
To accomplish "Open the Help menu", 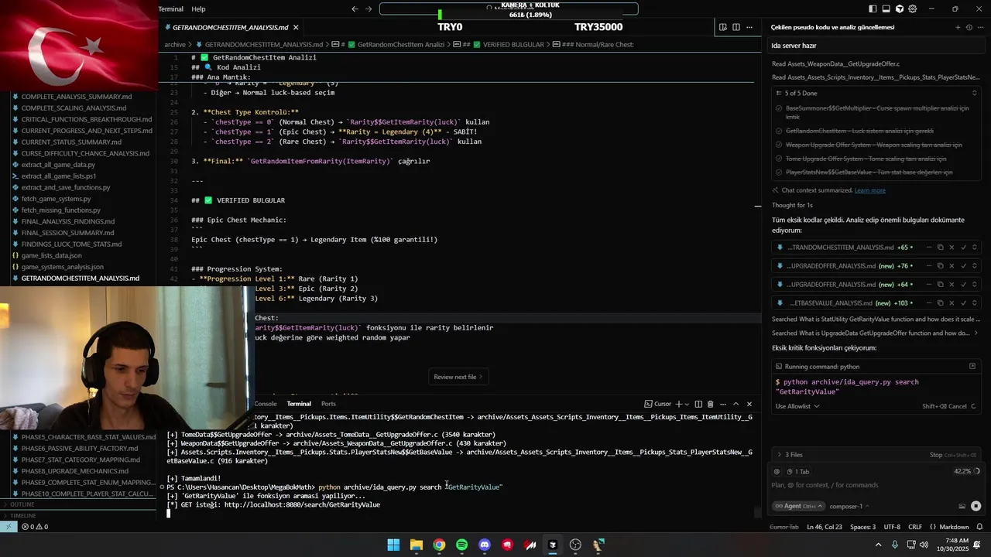I will click(x=199, y=9).
